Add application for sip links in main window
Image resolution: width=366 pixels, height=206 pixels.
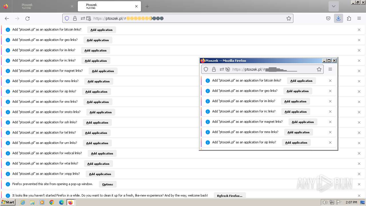tap(96, 92)
